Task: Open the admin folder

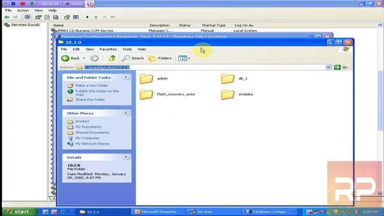Action: coord(154,79)
